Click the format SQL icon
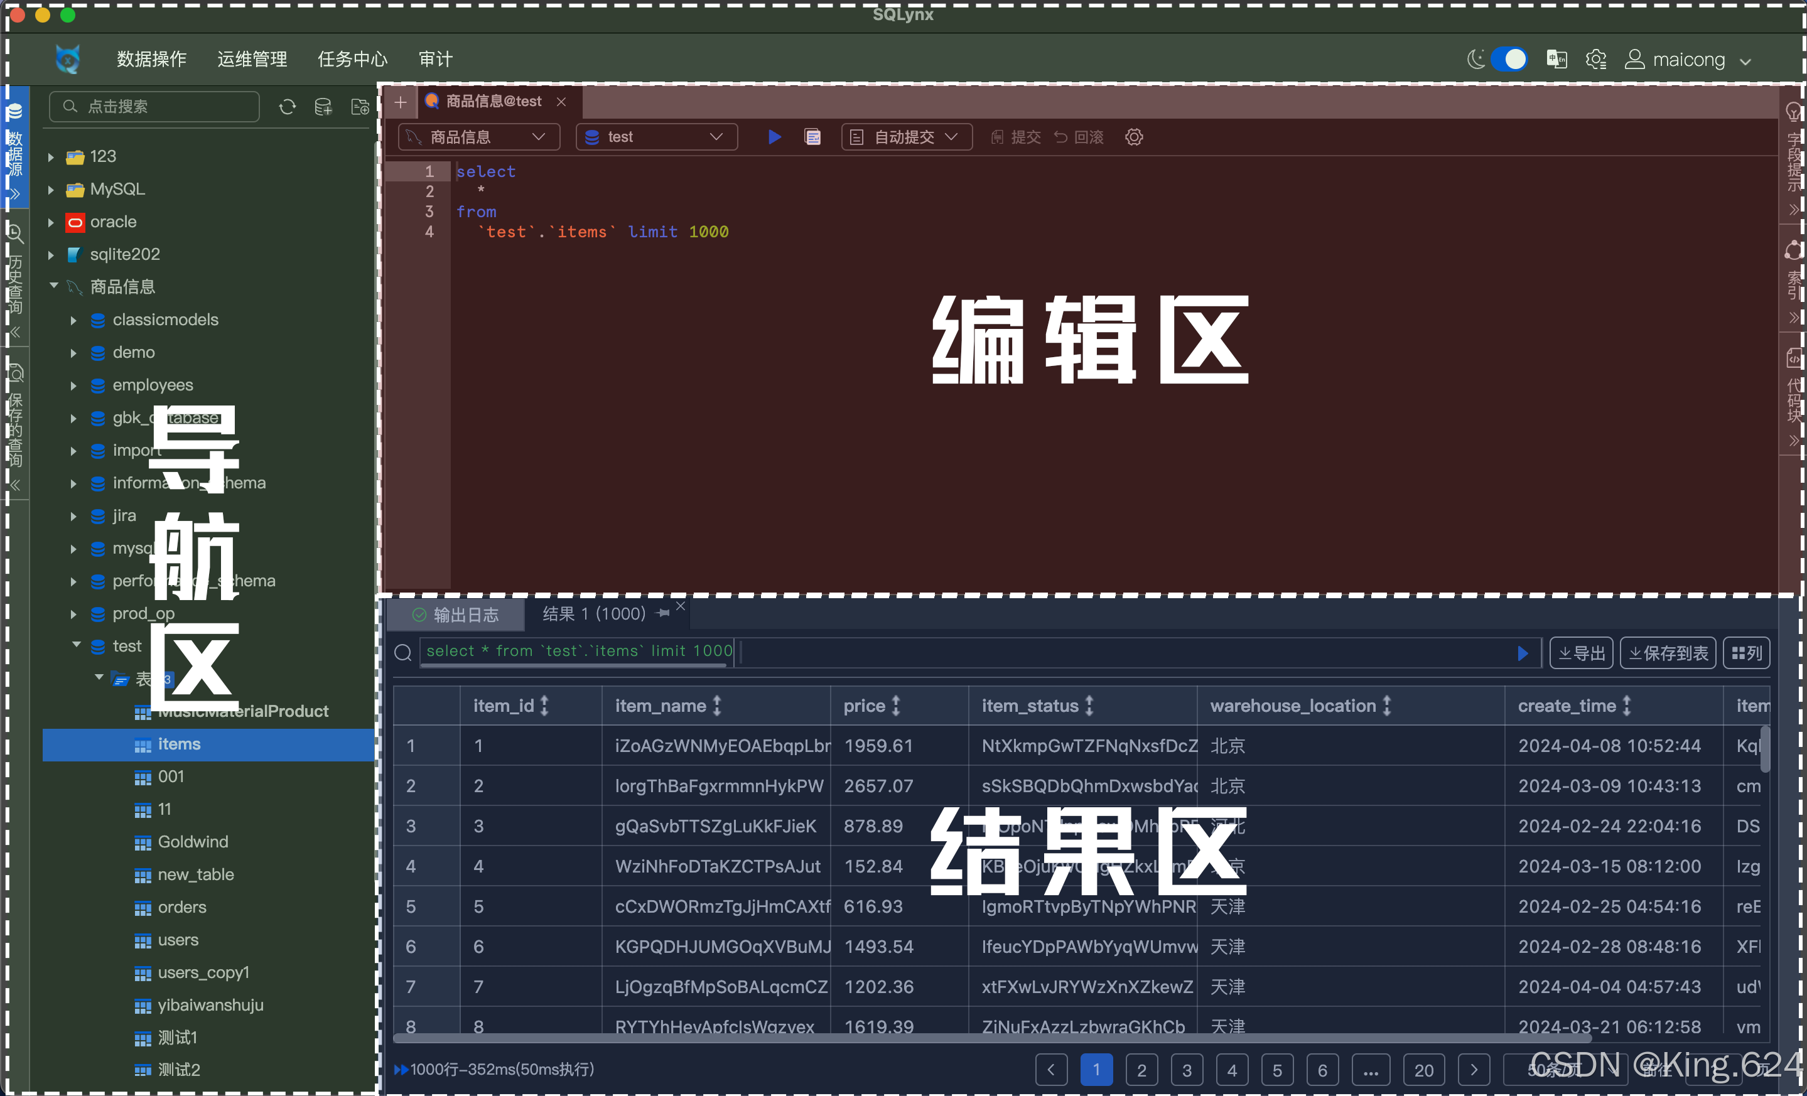The height and width of the screenshot is (1096, 1807). click(812, 137)
